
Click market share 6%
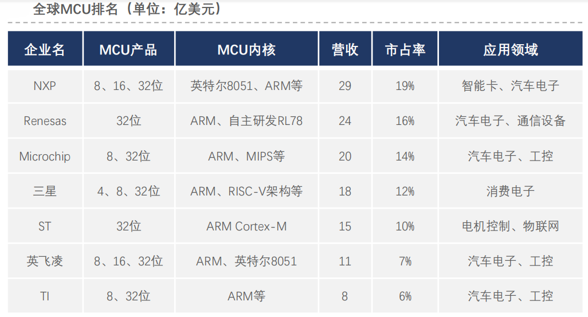(405, 296)
